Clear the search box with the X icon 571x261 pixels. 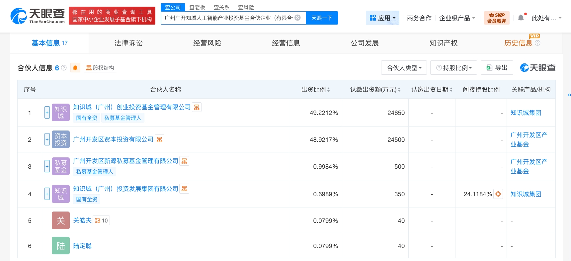click(x=298, y=18)
